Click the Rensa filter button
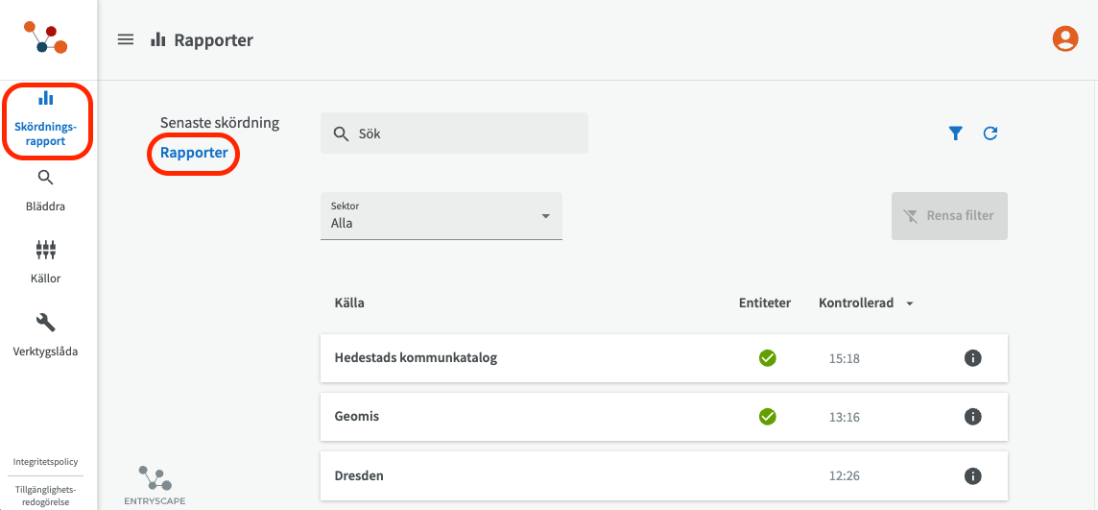This screenshot has width=1098, height=510. point(949,216)
